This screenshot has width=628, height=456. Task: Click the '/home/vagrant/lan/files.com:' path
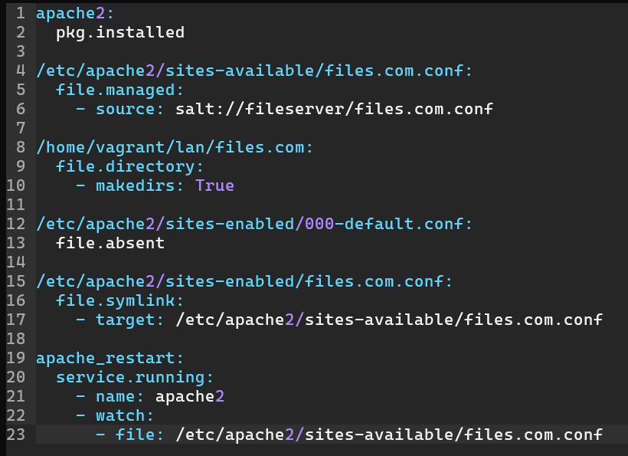[x=175, y=147]
